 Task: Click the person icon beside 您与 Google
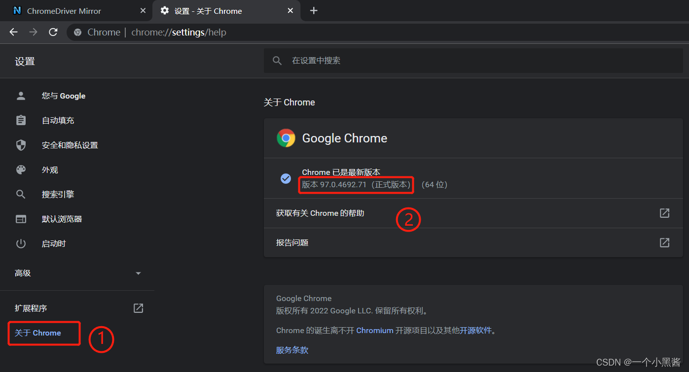click(x=21, y=96)
